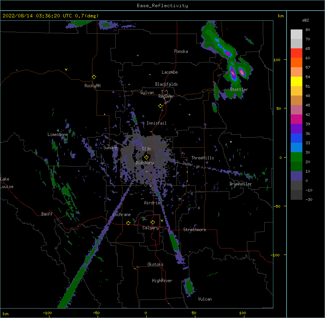Image resolution: width=325 pixels, height=318 pixels.
Task: Click the yellow diamond marker south of RedDeer
Action: pyautogui.click(x=160, y=106)
